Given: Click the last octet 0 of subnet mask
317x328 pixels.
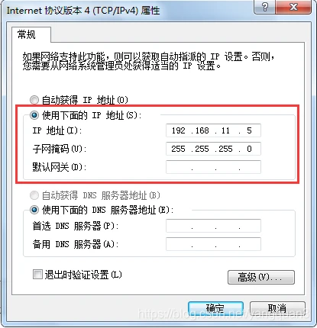Looking at the screenshot, I should pyautogui.click(x=249, y=149).
